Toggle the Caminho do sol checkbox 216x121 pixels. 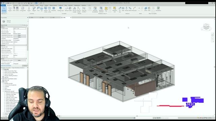14,44
